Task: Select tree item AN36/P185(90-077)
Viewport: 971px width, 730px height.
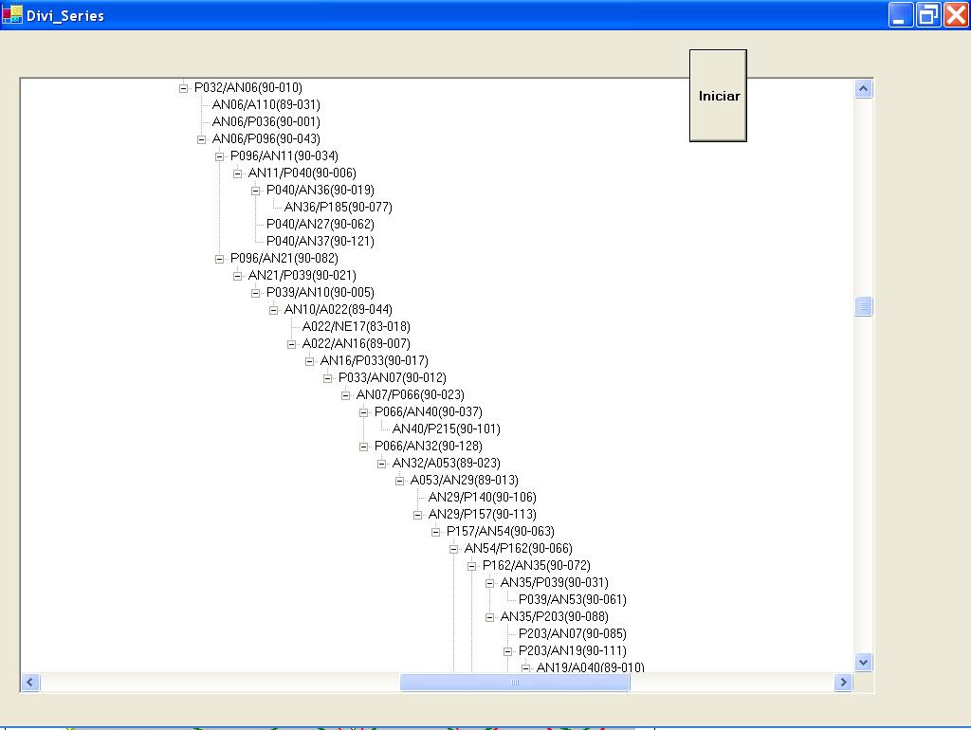Action: tap(338, 208)
